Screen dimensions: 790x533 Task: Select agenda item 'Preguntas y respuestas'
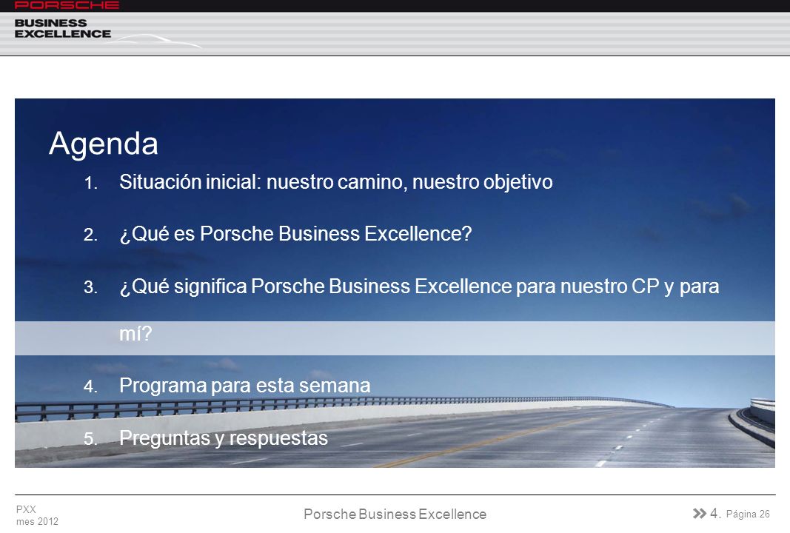point(224,438)
